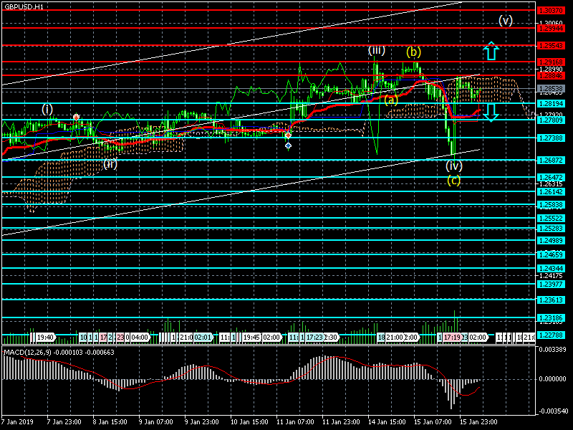Click the pink 17:19 time event label
Image resolution: width=573 pixels, height=430 pixels.
[x=451, y=337]
